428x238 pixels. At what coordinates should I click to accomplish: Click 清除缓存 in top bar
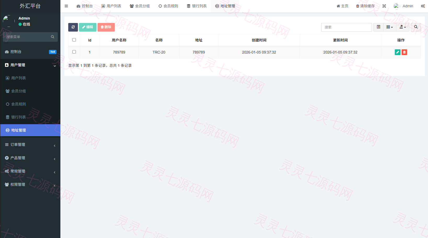366,6
